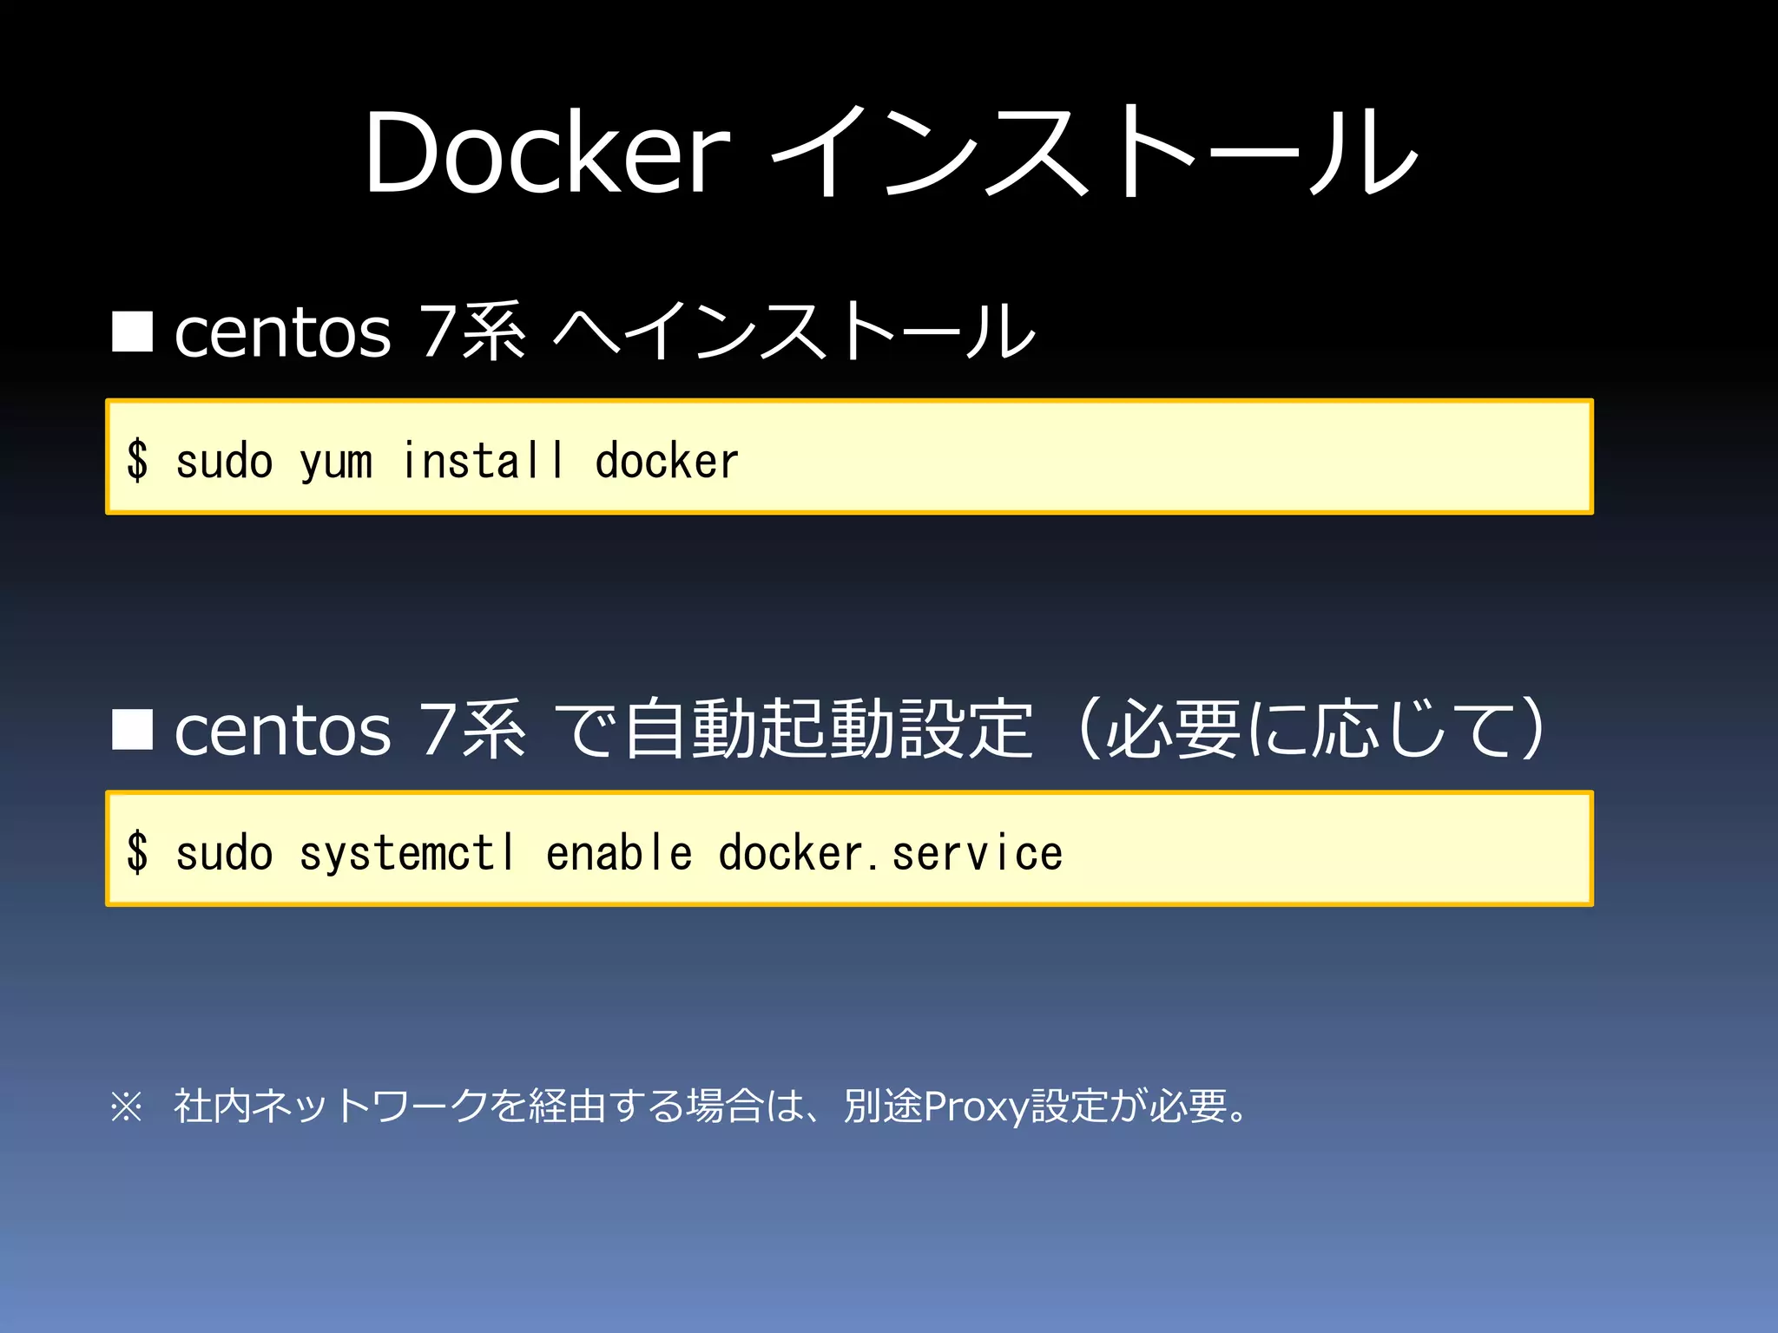Image resolution: width=1778 pixels, height=1333 pixels.
Task: Click the word systemctl in the second command
Action: [406, 852]
